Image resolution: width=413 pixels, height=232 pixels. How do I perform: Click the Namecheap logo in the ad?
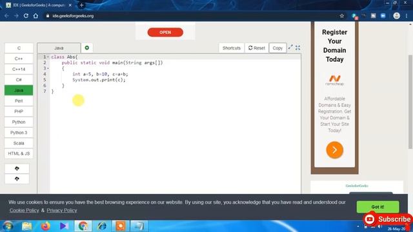(x=334, y=81)
